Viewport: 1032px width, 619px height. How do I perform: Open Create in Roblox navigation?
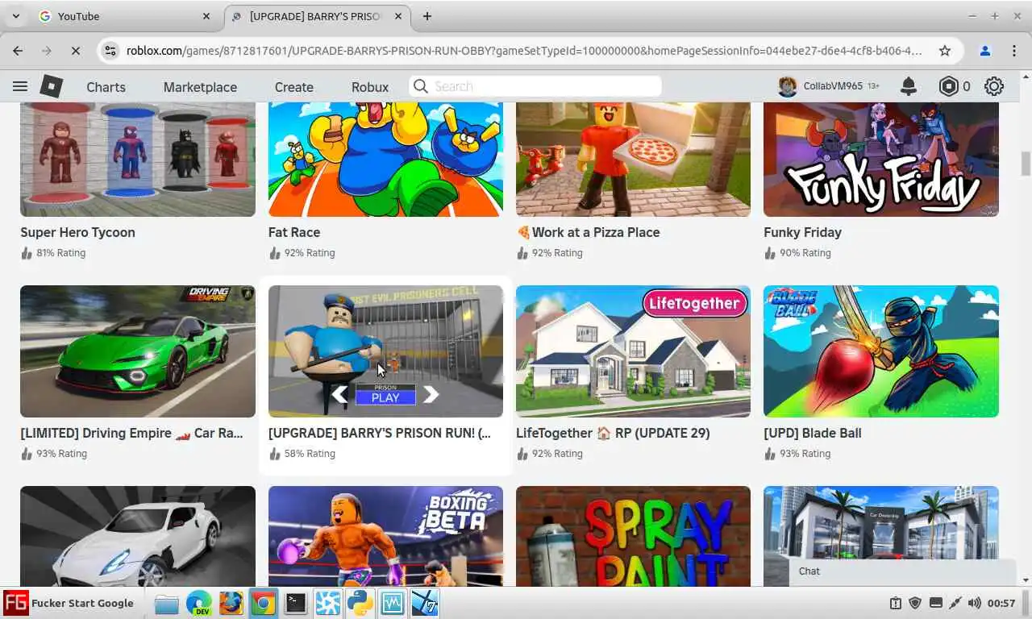[x=293, y=87]
